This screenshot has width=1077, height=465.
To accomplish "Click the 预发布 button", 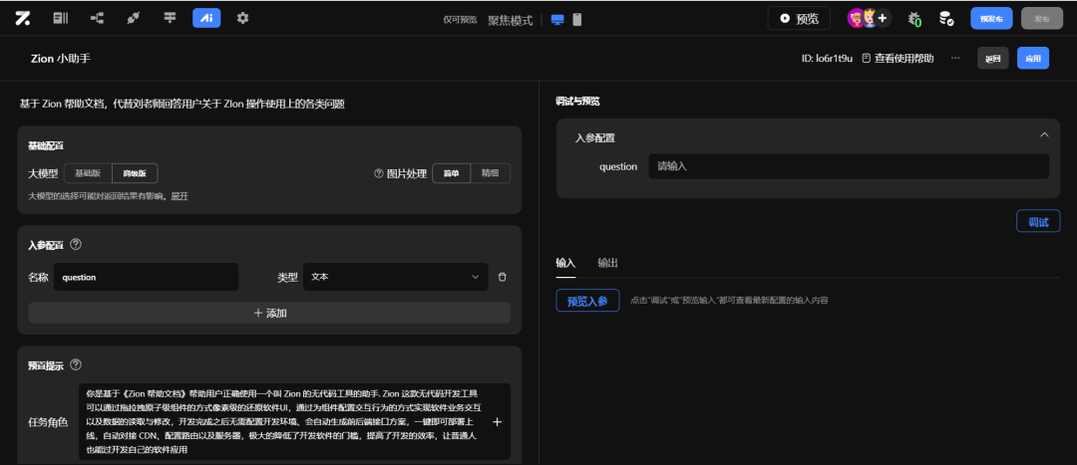I will (x=991, y=19).
